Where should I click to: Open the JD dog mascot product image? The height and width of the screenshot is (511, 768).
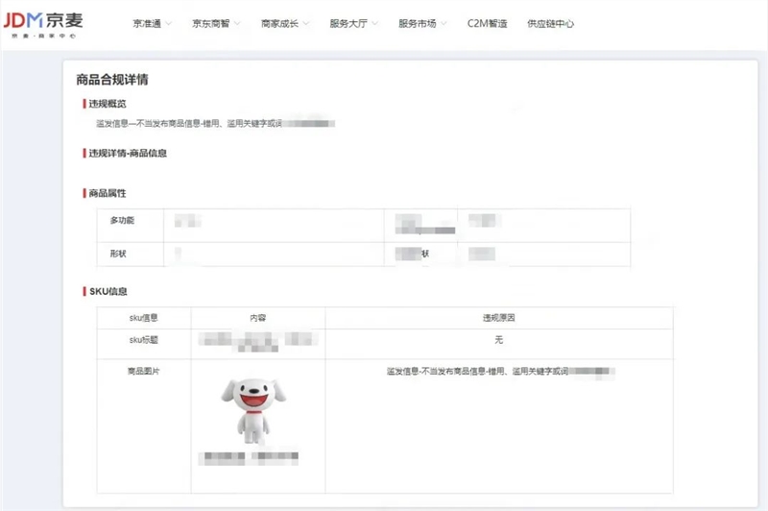click(253, 410)
